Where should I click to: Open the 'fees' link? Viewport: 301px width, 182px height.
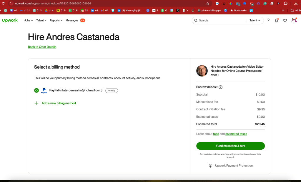(216, 134)
